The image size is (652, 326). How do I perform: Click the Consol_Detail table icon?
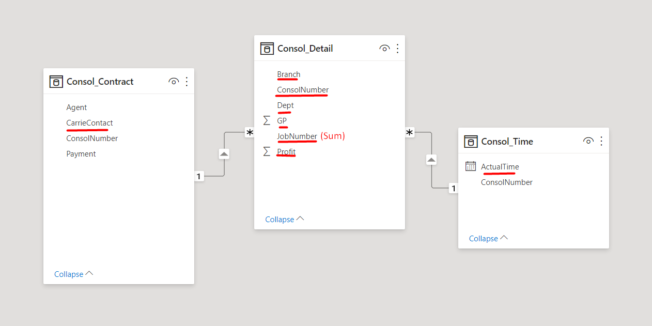click(x=267, y=49)
